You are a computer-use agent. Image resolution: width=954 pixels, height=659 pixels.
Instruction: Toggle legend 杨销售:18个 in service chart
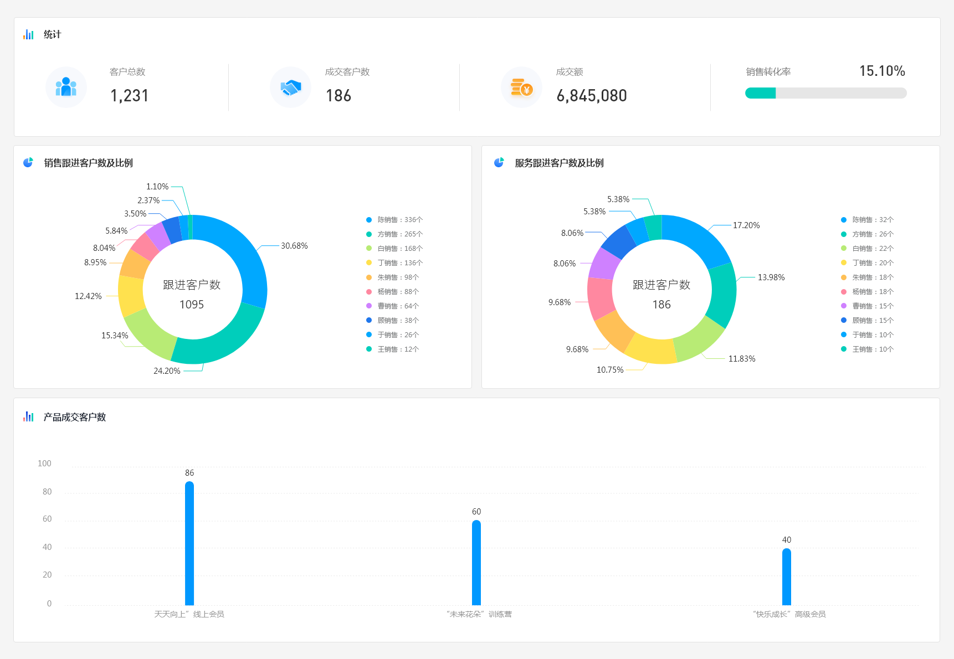pos(868,292)
